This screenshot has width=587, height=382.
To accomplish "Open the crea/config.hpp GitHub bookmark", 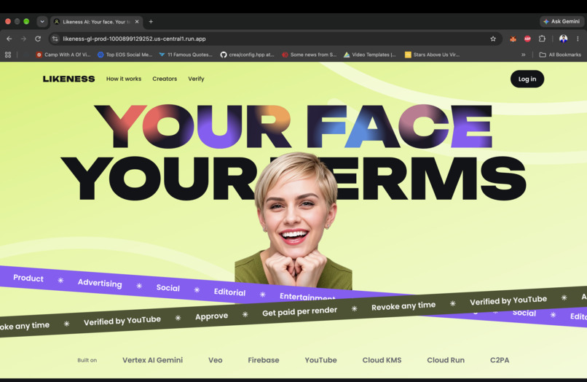I will point(247,55).
